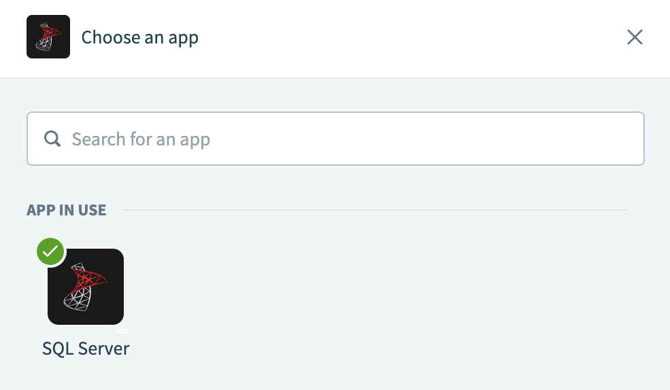Click the red sail graphic in the app tile
The image size is (670, 390).
click(x=89, y=277)
